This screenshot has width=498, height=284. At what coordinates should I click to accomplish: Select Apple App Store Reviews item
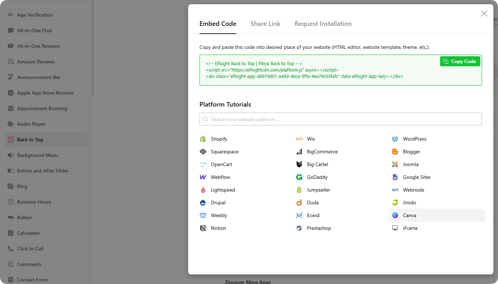point(45,93)
